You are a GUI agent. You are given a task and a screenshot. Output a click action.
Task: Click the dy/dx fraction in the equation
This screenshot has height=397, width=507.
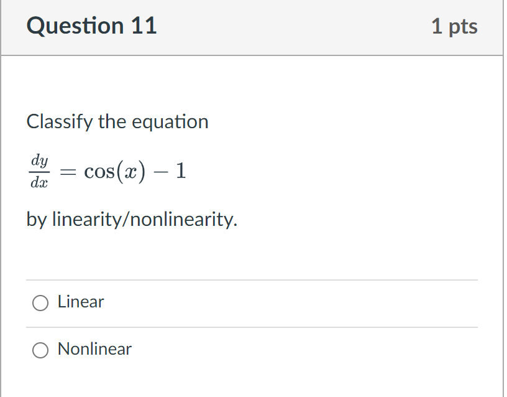coord(39,170)
